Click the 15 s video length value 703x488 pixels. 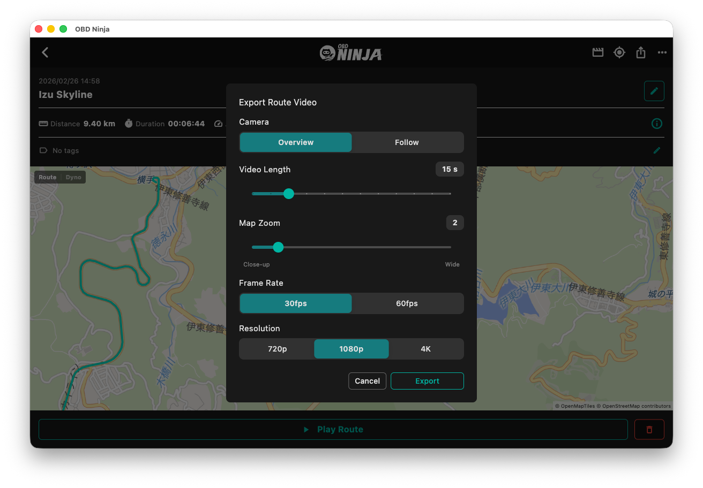tap(450, 169)
